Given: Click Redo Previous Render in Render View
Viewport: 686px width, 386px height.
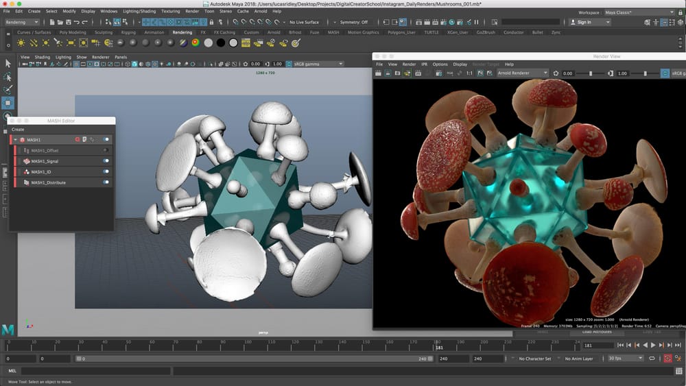Looking at the screenshot, I should [378, 73].
